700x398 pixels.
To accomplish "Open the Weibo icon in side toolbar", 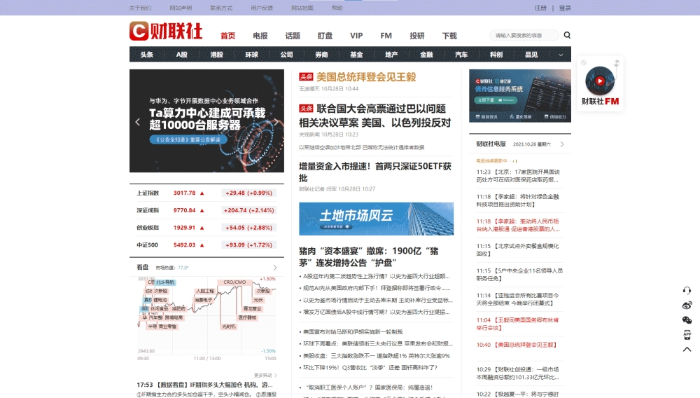I will (687, 305).
